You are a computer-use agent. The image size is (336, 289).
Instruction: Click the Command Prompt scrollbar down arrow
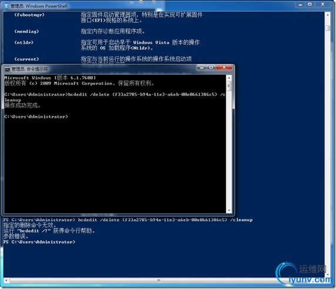229,210
